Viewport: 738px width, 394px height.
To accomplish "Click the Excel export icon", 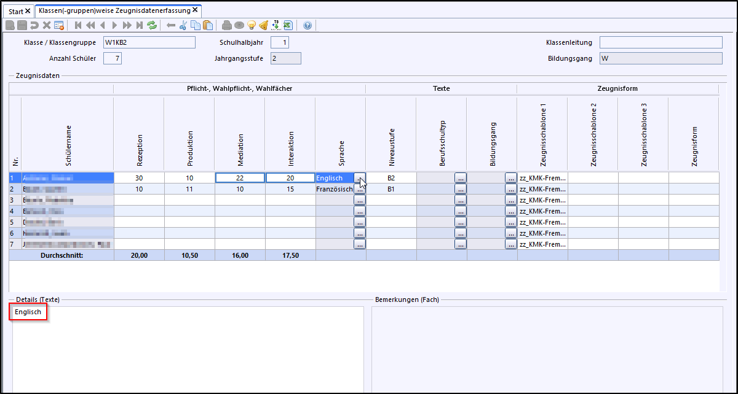I will [287, 25].
